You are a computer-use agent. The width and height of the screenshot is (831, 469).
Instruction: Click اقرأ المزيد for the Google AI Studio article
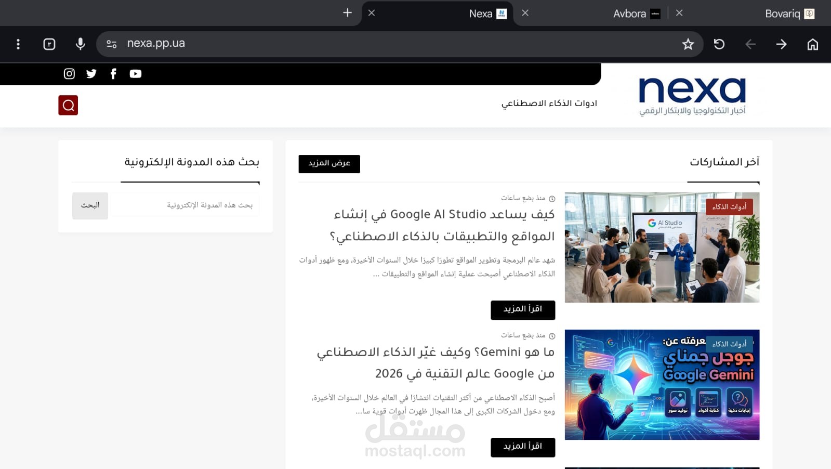pyautogui.click(x=523, y=310)
